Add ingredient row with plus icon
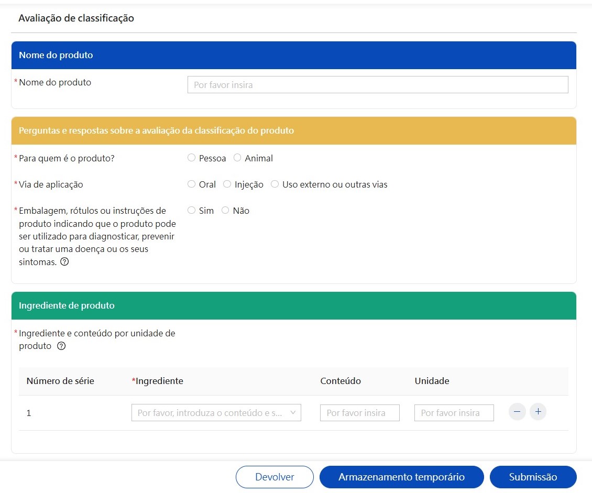This screenshot has height=493, width=592. point(538,412)
